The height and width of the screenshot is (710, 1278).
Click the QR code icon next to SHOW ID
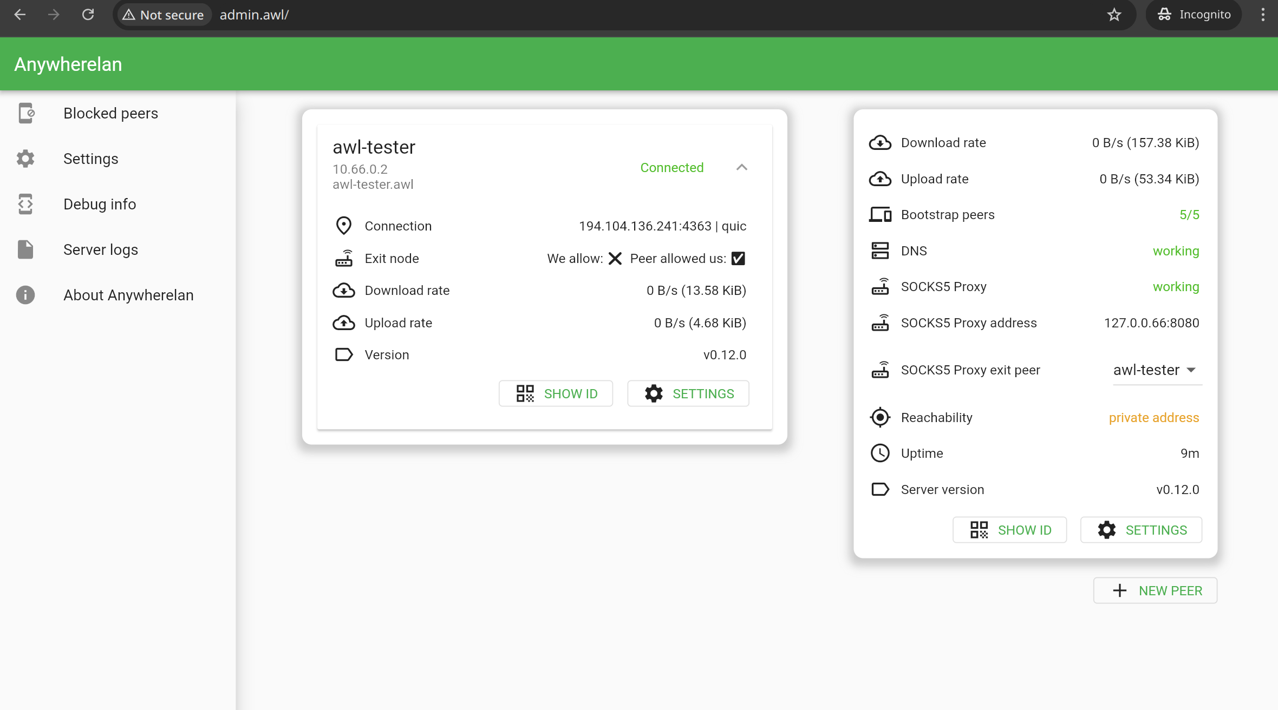click(524, 393)
